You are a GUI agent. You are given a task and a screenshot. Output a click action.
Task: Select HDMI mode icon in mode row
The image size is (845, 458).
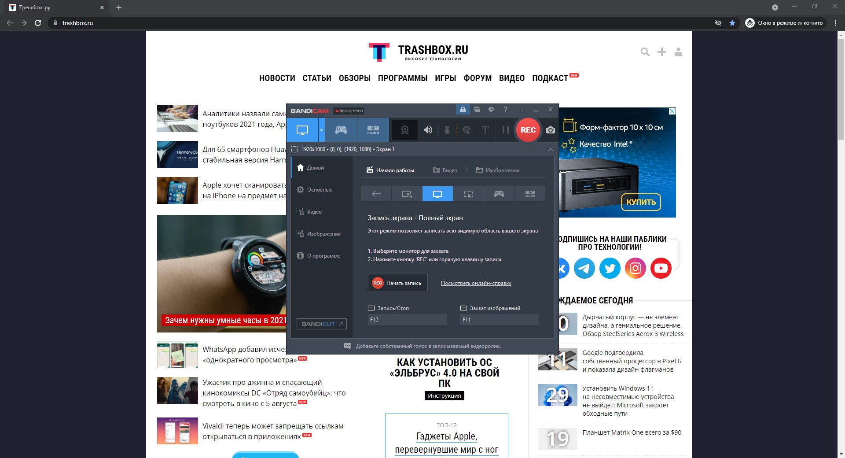tap(530, 194)
